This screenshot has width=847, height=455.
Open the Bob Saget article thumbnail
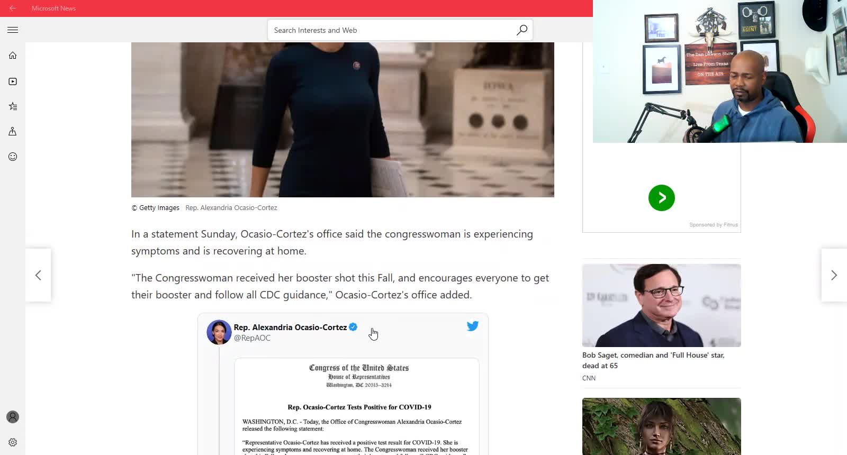pos(662,305)
